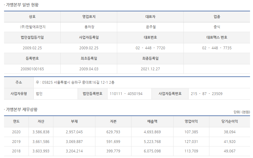
Task: Select 2020 assets value 3,586,838
Action: point(41,132)
